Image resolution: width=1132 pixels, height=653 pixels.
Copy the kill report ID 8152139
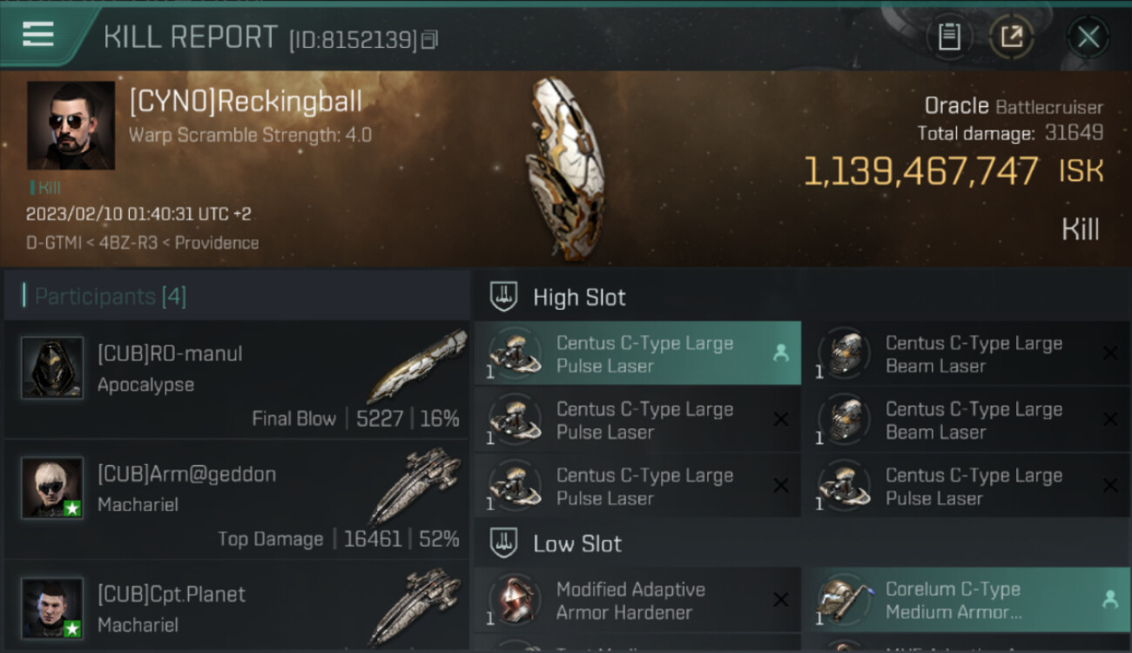429,40
